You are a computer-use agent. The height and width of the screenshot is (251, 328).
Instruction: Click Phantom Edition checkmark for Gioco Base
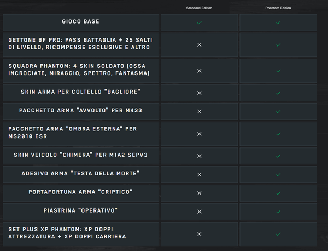[x=278, y=22]
